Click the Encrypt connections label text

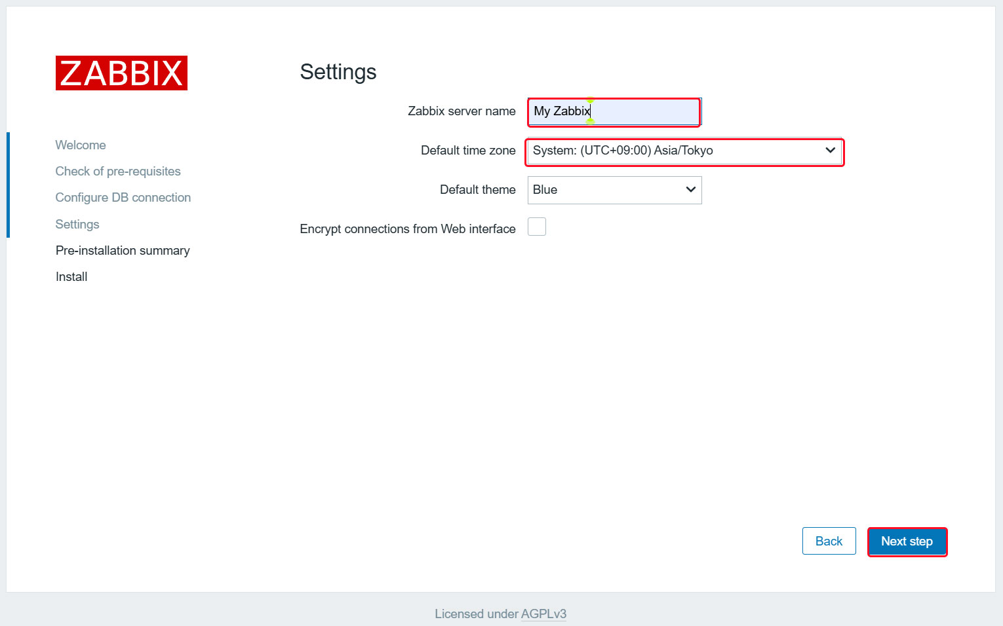tap(407, 229)
